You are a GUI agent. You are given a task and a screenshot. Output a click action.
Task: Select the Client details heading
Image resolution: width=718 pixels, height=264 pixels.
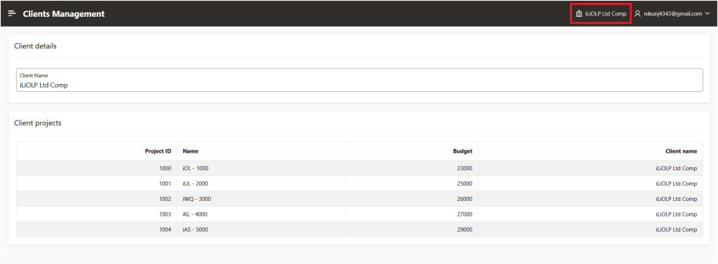[x=36, y=46]
